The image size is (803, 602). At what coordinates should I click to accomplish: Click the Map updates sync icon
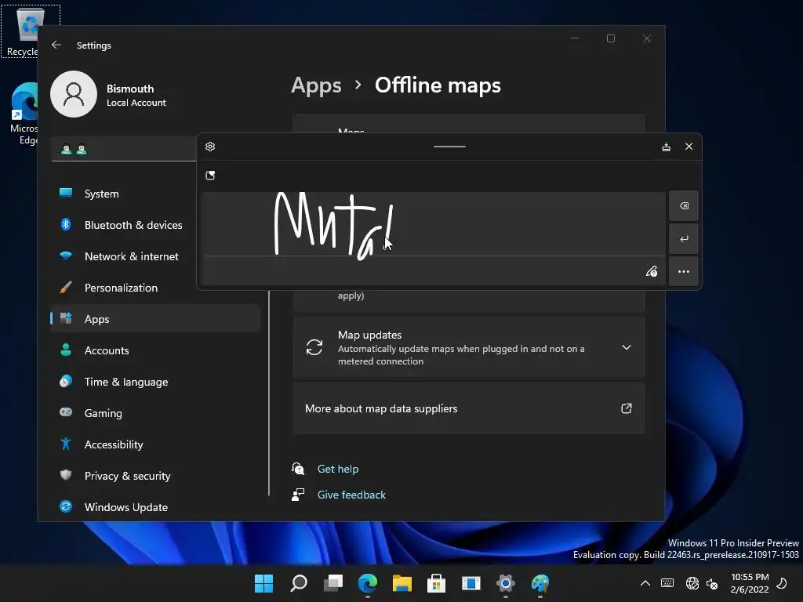[x=314, y=347]
